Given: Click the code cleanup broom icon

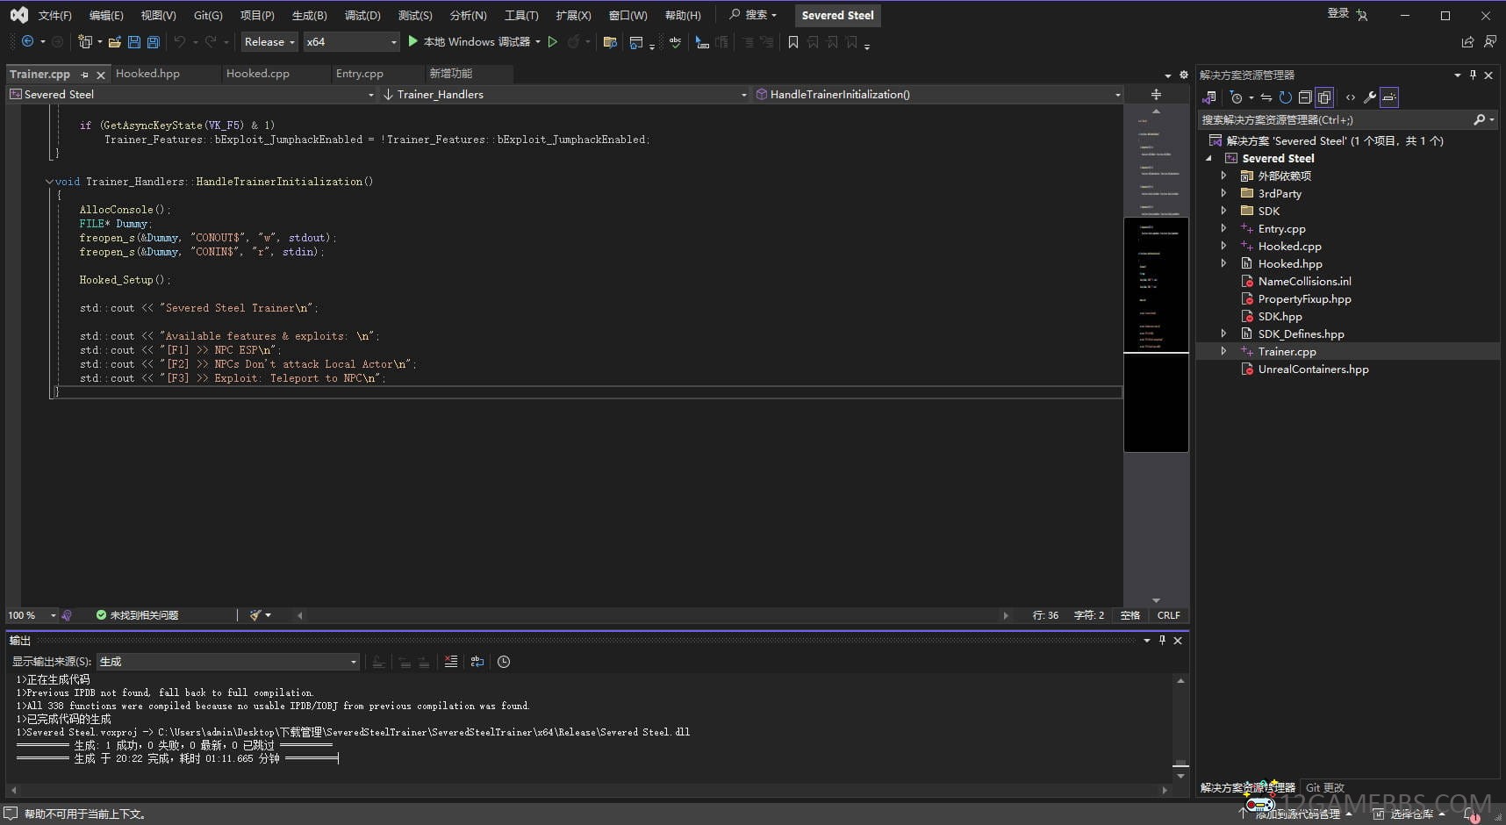Looking at the screenshot, I should point(255,615).
